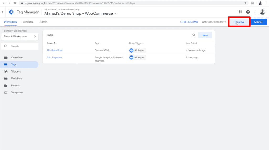This screenshot has width=269, height=150.
Task: Click the tags search magnifier icon
Action: coord(194,35)
